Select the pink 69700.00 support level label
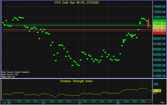Viewport: 167px width, 105px height. 159,30
